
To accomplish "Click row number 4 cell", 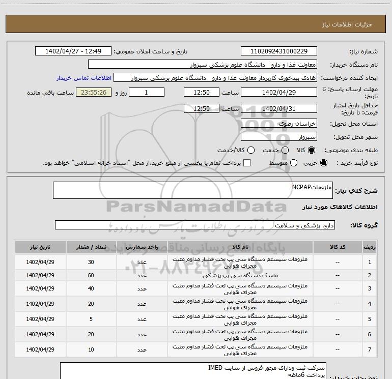I will pyautogui.click(x=370, y=304).
